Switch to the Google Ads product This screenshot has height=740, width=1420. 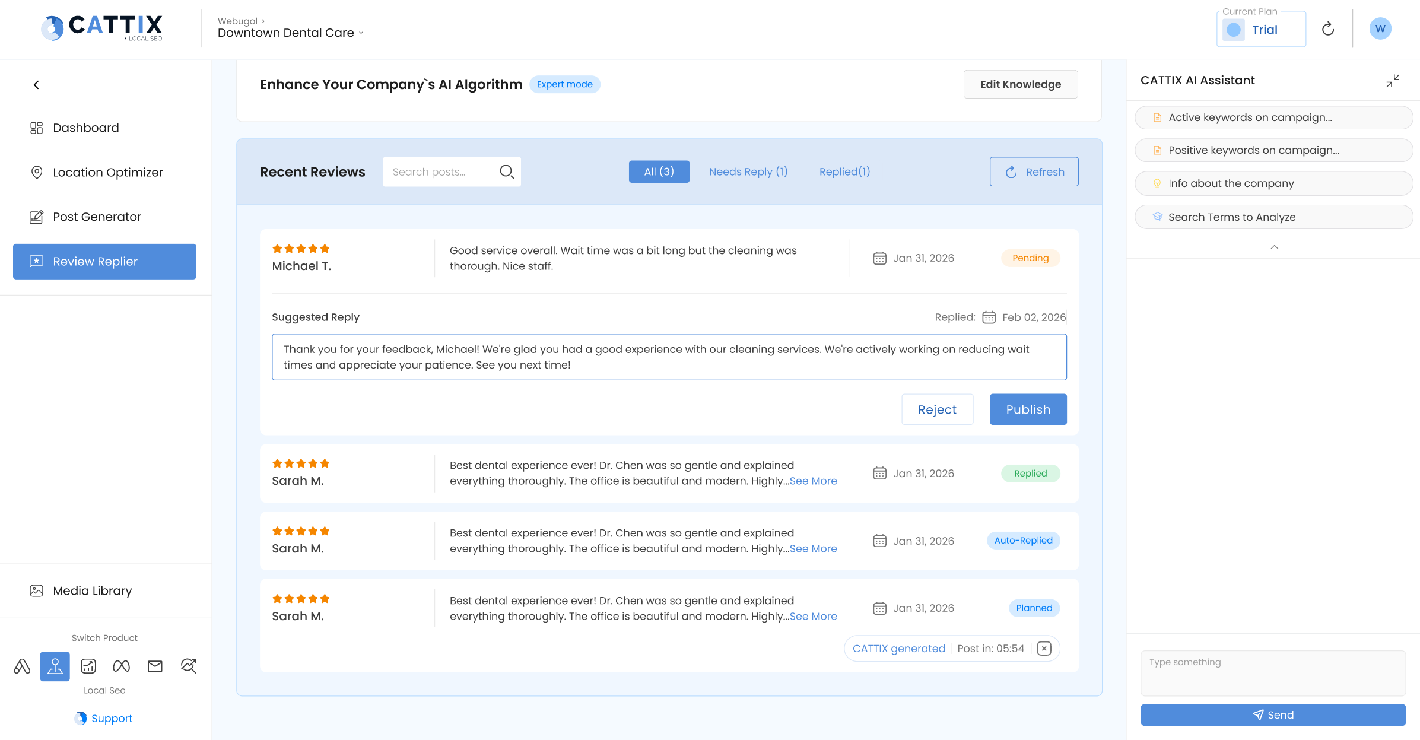[x=22, y=666]
